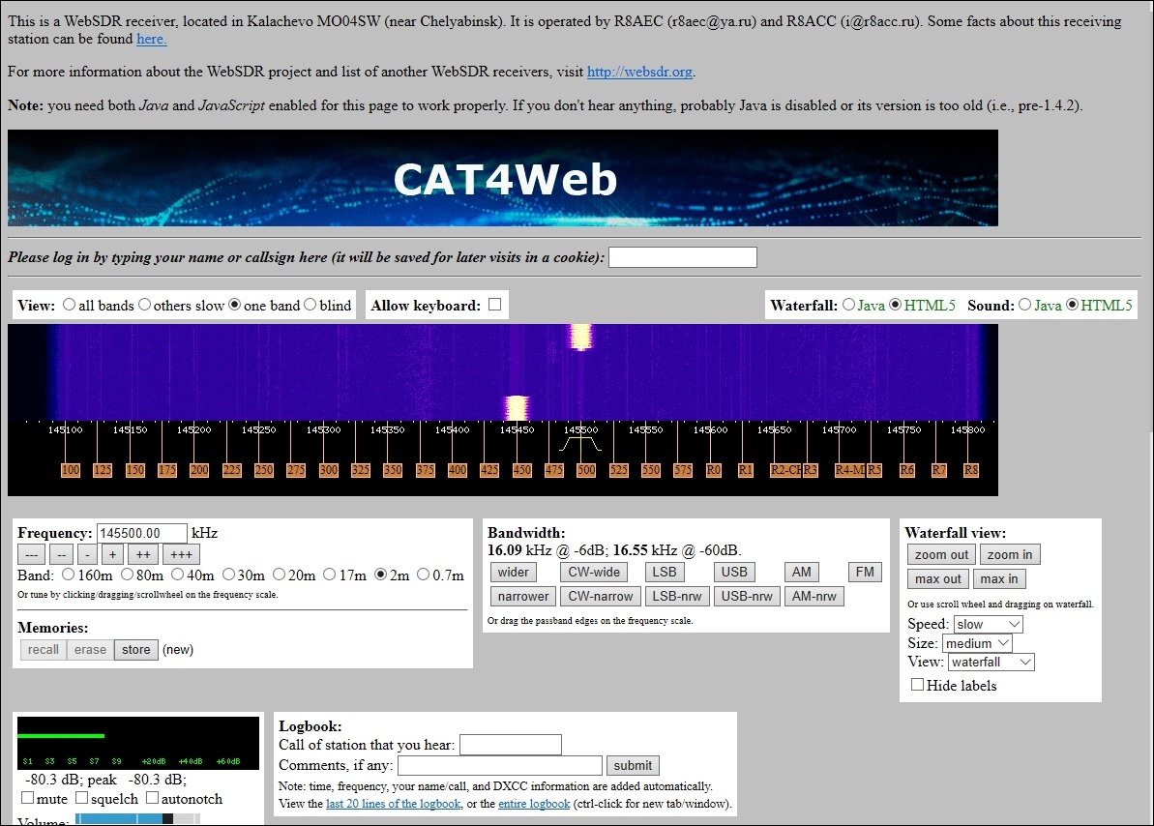Turn on the autonotch checkbox

click(x=152, y=797)
